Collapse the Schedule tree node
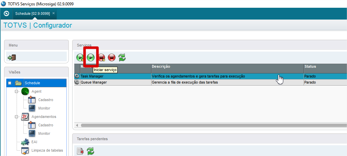Viewport: 347px width, 156px height. tap(9, 83)
